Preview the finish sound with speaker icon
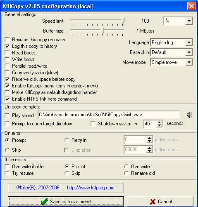Image resolution: width=198 pixels, height=207 pixels. click(189, 115)
